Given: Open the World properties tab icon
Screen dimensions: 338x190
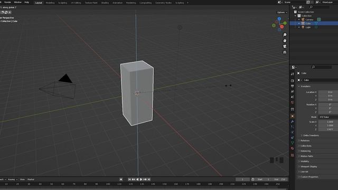Looking at the screenshot, I should click(292, 102).
